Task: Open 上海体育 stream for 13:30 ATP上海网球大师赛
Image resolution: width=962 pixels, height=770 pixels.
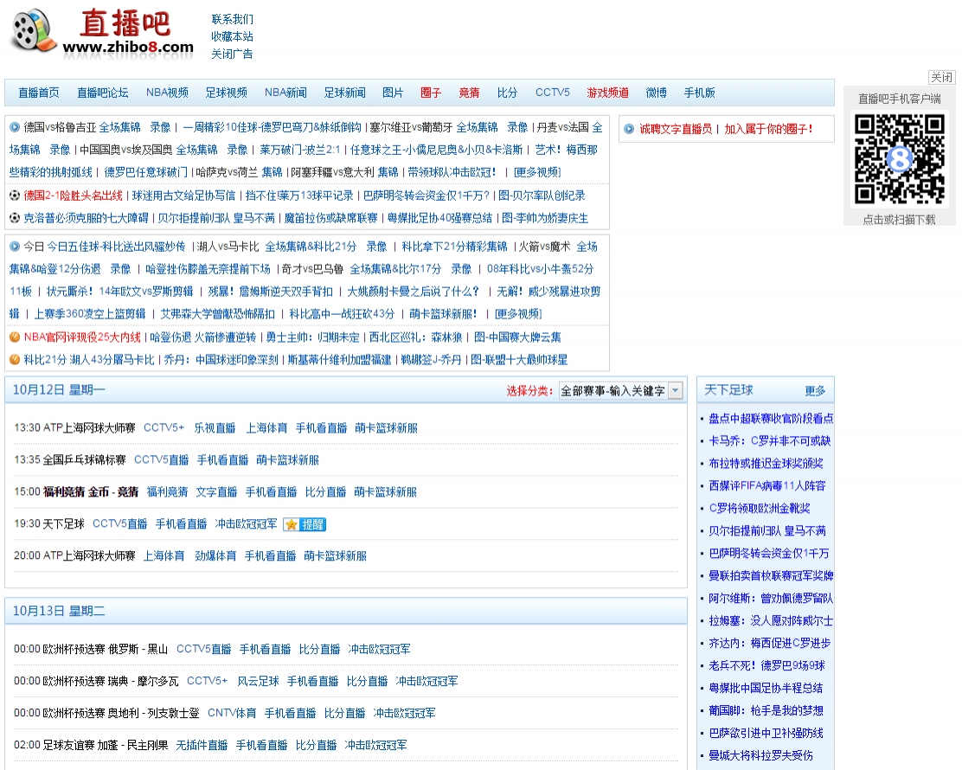Action: tap(266, 428)
